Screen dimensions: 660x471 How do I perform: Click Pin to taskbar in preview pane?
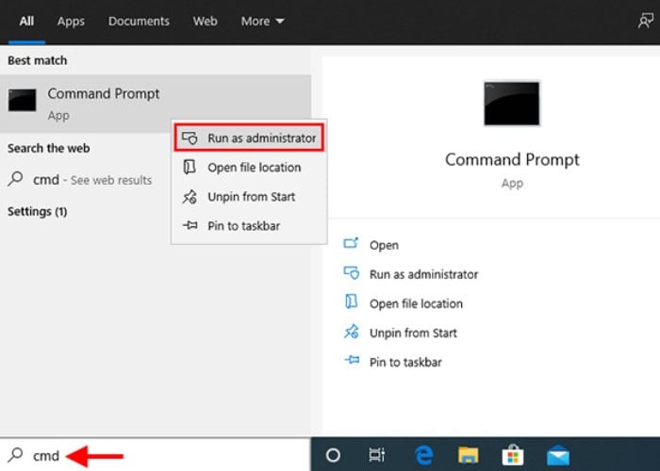click(405, 362)
